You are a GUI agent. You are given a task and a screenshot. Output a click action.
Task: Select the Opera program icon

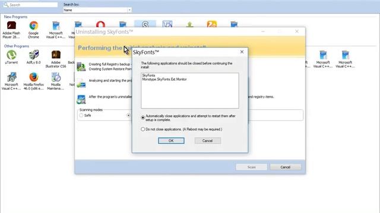[100, 24]
